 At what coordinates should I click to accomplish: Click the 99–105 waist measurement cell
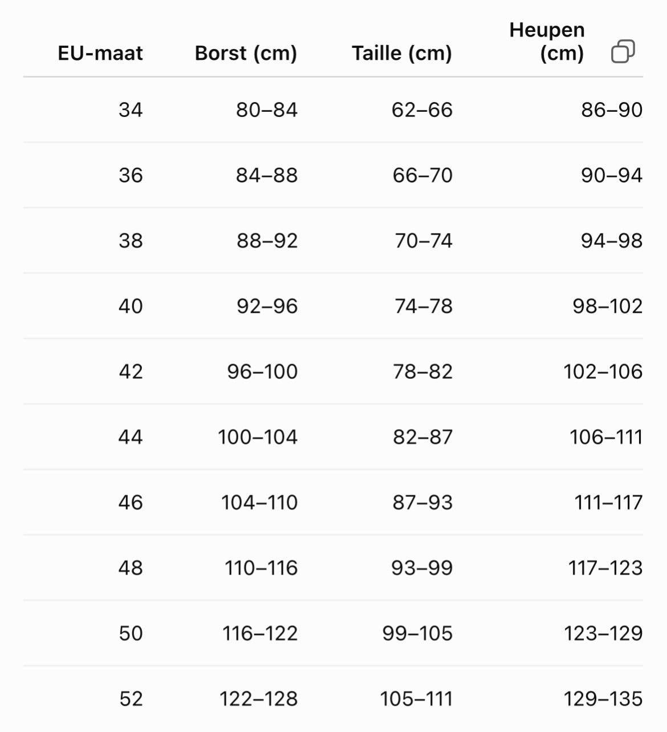pos(417,633)
